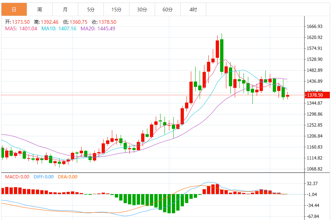Click the DIFF value label
The image size is (332, 220).
pyautogui.click(x=44, y=177)
